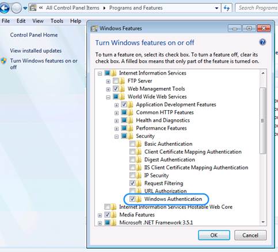
Task: Toggle Performance Features checkbox
Action: [x=124, y=128]
